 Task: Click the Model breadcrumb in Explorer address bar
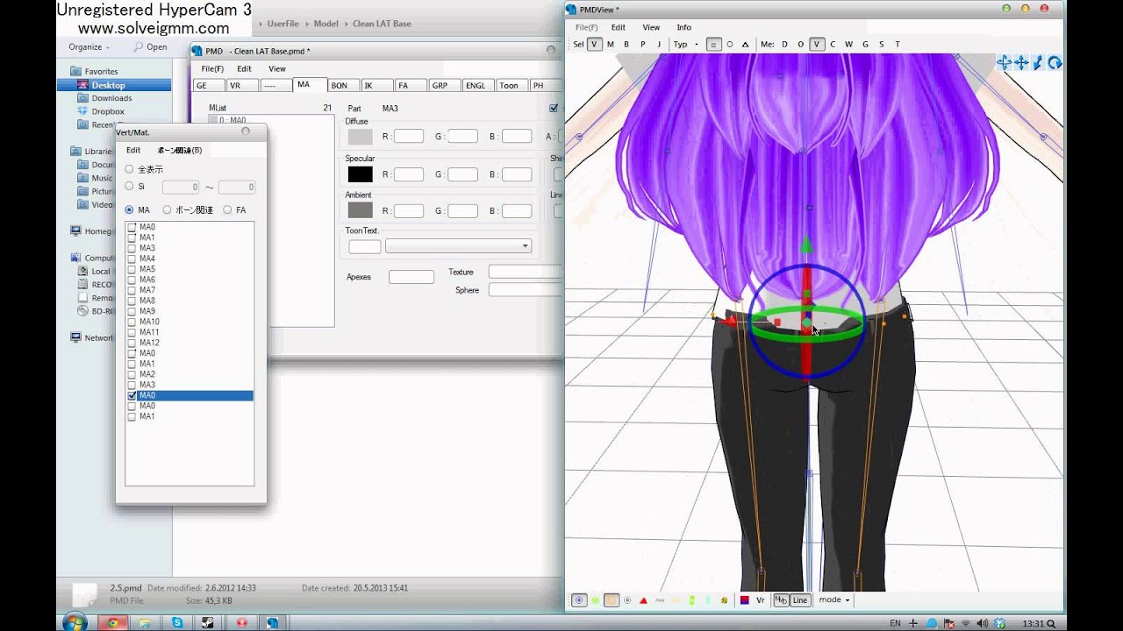pyautogui.click(x=325, y=24)
